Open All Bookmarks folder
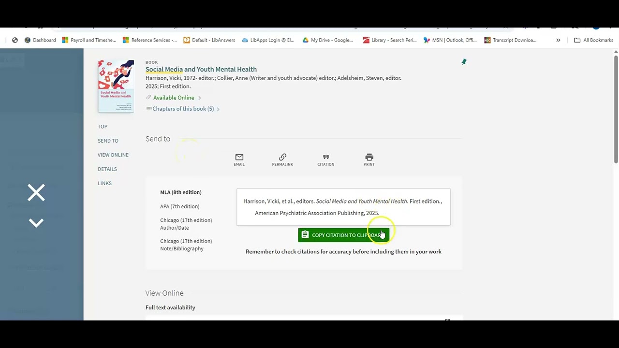Image resolution: width=619 pixels, height=348 pixels. tap(593, 40)
